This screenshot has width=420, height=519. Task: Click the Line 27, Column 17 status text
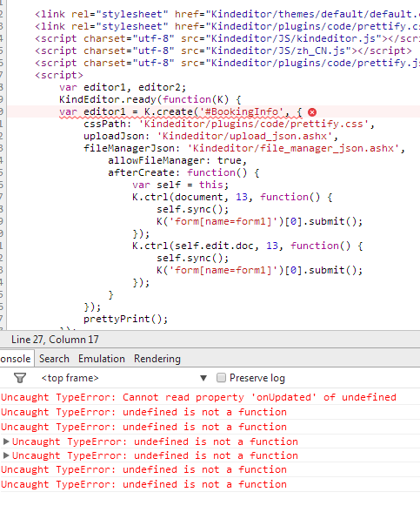(55, 340)
